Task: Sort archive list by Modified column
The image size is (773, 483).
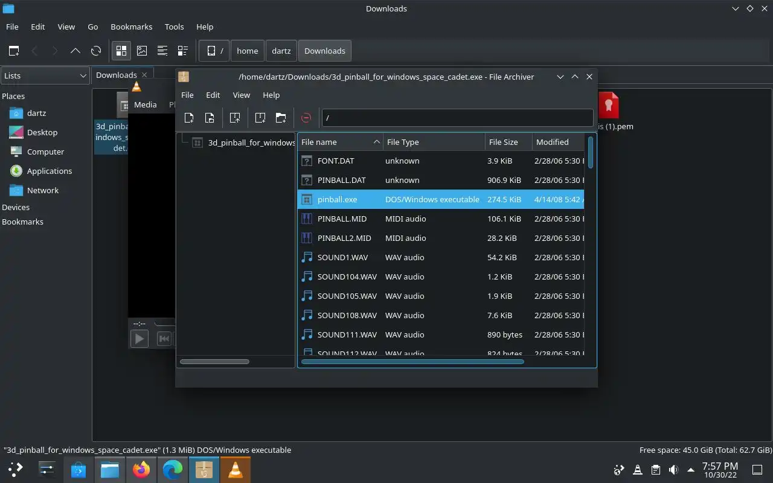Action: pyautogui.click(x=559, y=142)
